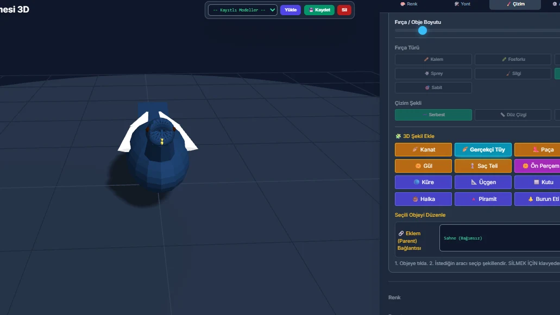Click the Kaydet save button
The width and height of the screenshot is (560, 315).
pos(319,10)
